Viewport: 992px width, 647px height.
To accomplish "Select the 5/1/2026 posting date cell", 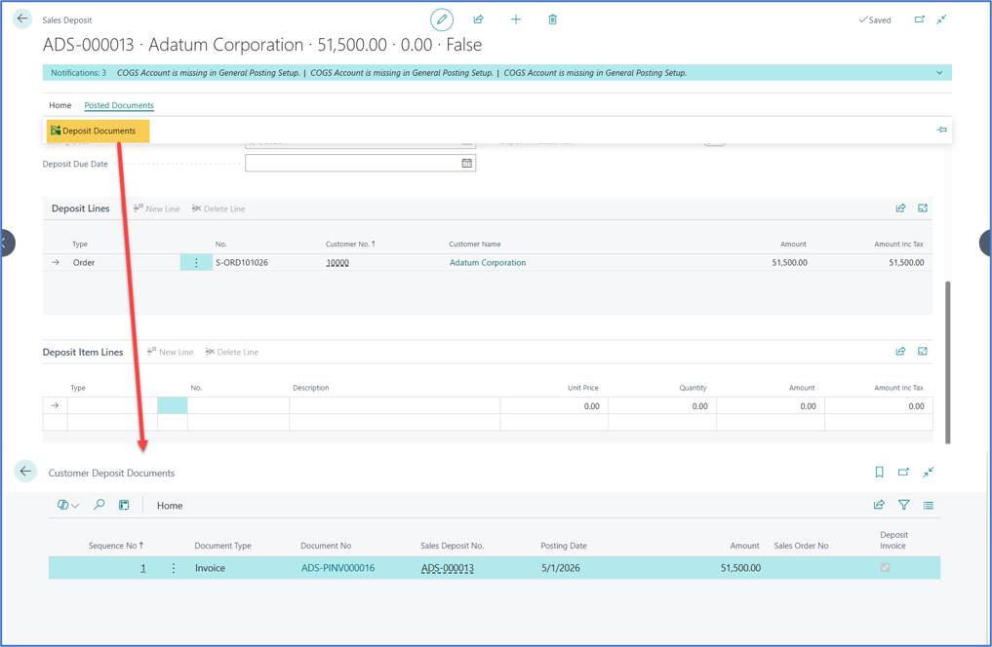I will 561,568.
